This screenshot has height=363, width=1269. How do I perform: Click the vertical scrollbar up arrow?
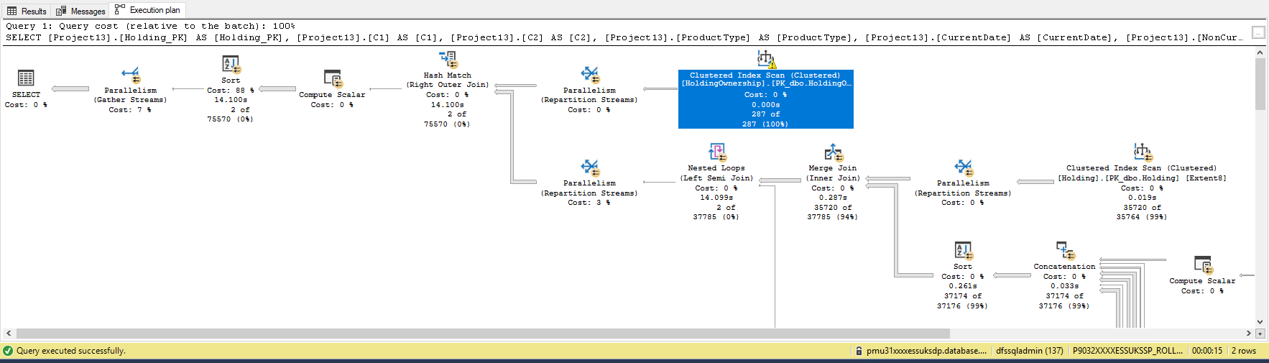pos(1260,52)
